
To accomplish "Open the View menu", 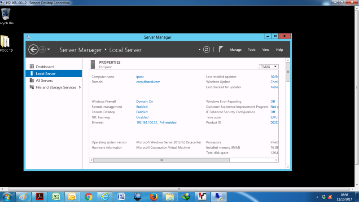I will [266, 50].
